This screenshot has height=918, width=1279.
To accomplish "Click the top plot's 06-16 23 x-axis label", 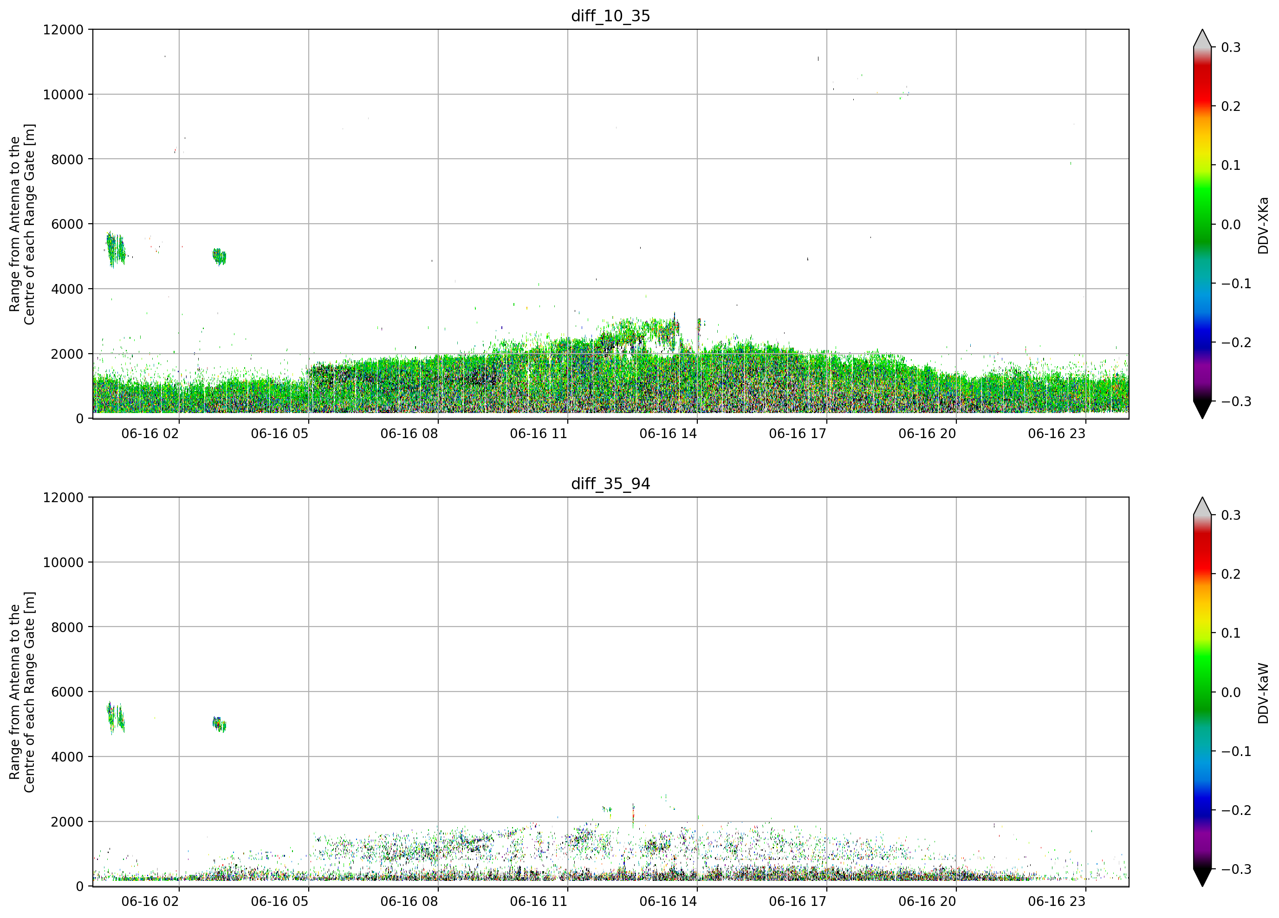I will (x=1057, y=433).
